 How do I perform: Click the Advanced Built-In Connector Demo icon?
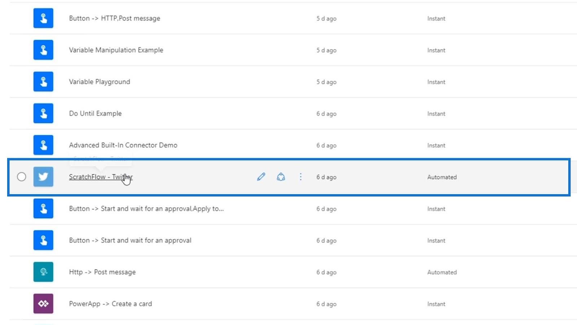tap(43, 145)
